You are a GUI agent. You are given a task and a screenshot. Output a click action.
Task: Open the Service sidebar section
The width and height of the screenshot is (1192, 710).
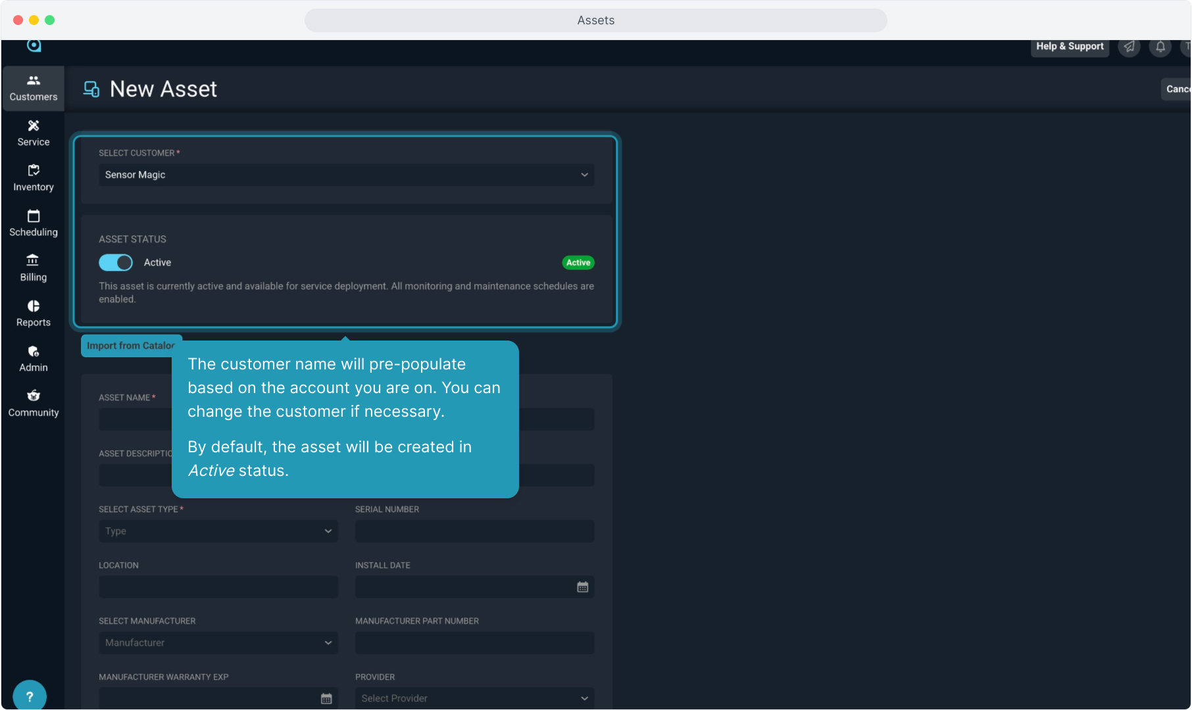(34, 133)
